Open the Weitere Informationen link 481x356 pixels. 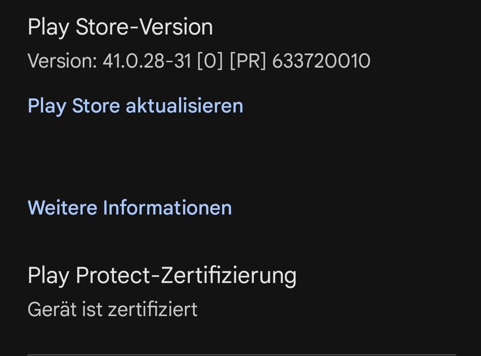tap(130, 208)
